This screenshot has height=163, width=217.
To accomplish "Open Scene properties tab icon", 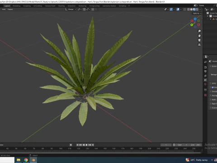I will click(x=205, y=80).
